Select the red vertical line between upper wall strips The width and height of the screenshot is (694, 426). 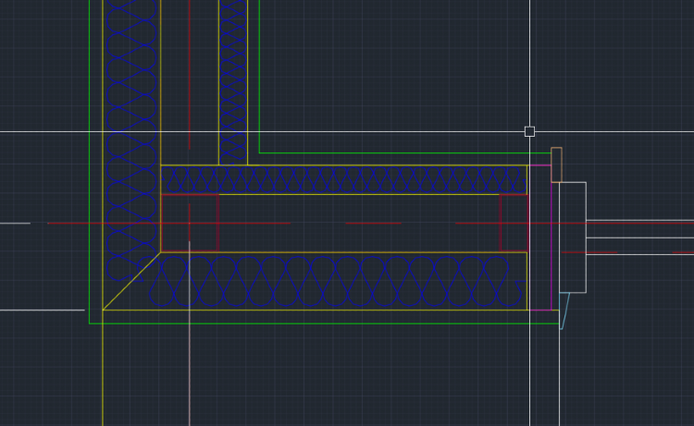coord(189,74)
